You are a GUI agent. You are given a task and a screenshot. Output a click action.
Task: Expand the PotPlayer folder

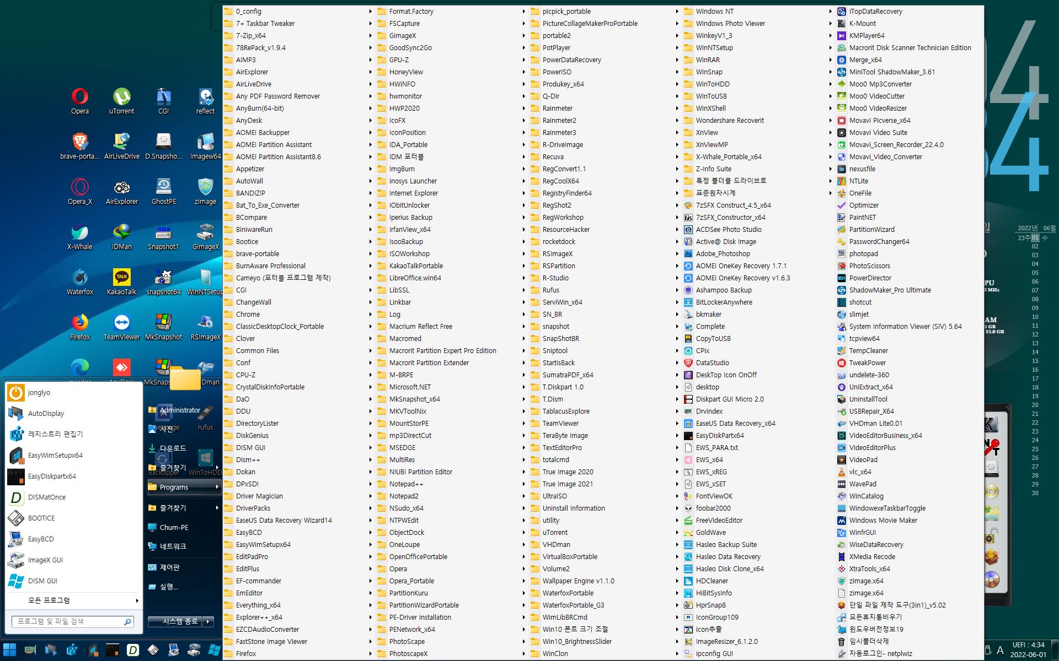point(605,47)
